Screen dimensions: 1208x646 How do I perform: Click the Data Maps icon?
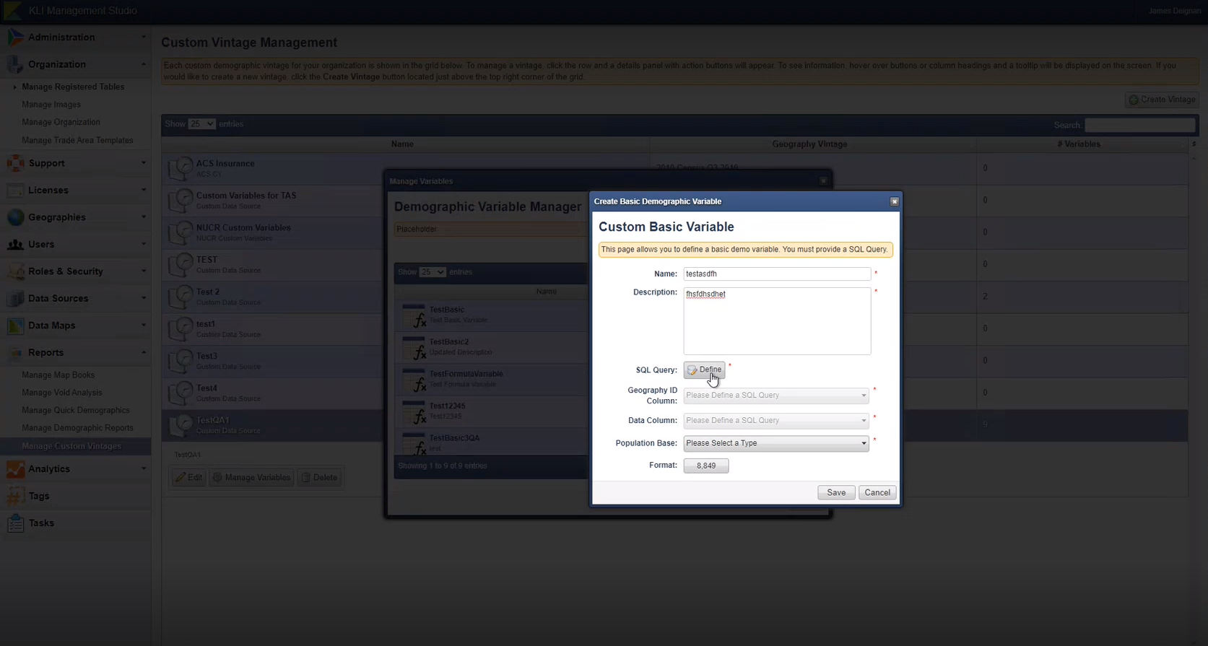tap(15, 326)
